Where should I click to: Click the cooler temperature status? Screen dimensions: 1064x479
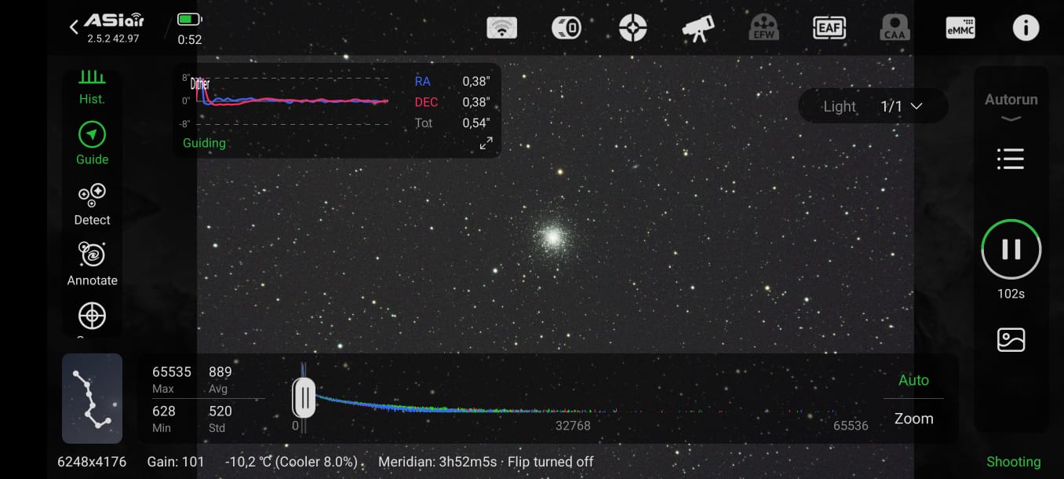click(x=293, y=462)
